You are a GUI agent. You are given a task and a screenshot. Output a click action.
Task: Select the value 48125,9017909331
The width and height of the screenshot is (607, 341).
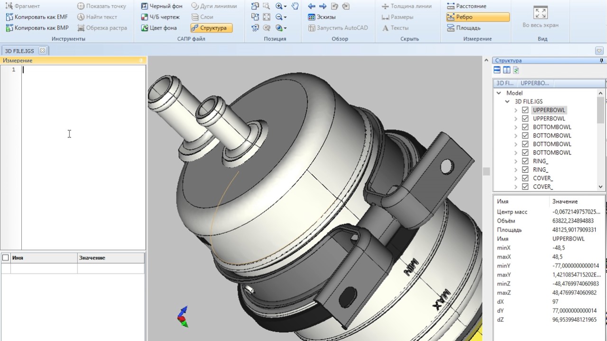click(574, 230)
